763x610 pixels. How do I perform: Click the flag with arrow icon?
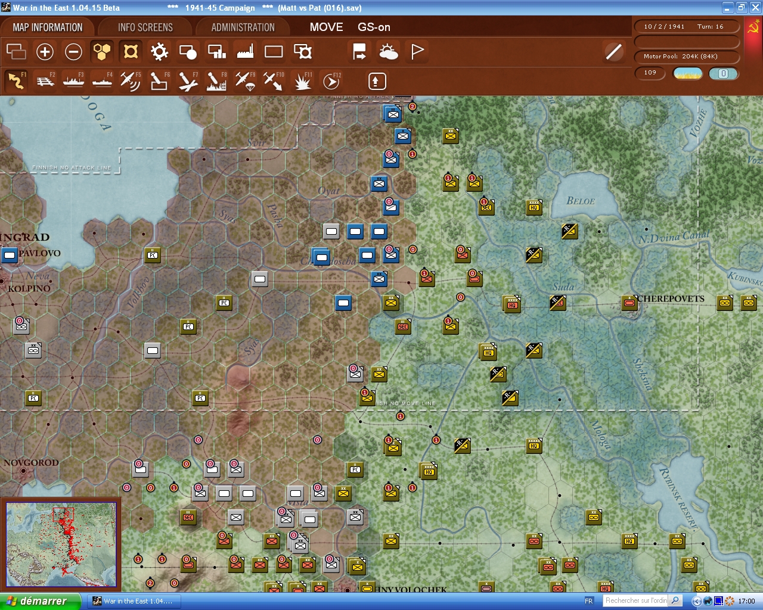click(x=359, y=52)
